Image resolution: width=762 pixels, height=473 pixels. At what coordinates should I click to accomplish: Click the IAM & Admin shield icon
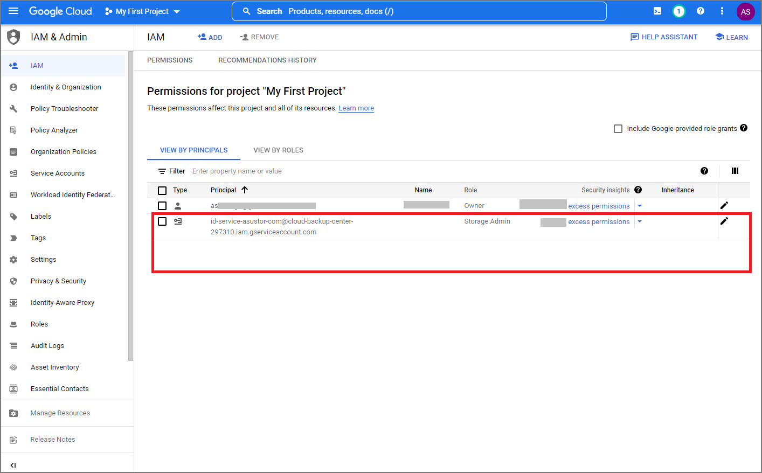[13, 37]
